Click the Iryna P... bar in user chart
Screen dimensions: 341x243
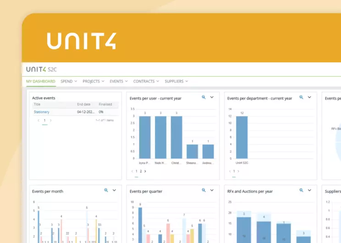click(145, 137)
